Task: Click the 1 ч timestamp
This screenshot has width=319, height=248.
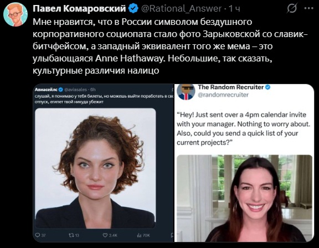Action: [x=234, y=8]
